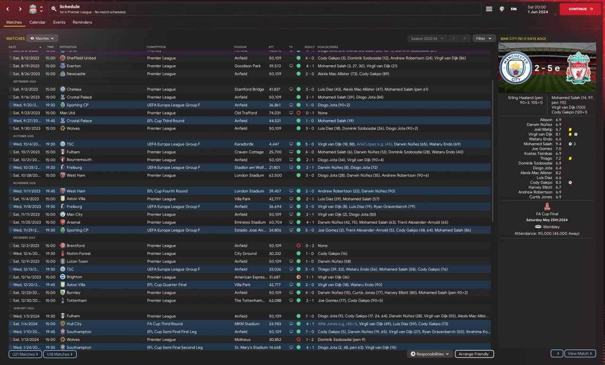Click the manager profile ball icon
The width and height of the screenshot is (605, 365).
502,9
